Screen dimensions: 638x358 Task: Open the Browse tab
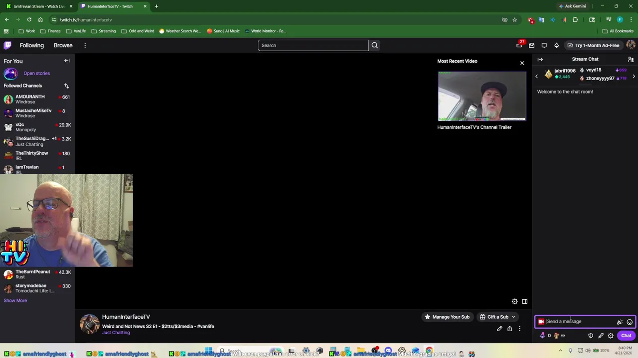pyautogui.click(x=63, y=45)
